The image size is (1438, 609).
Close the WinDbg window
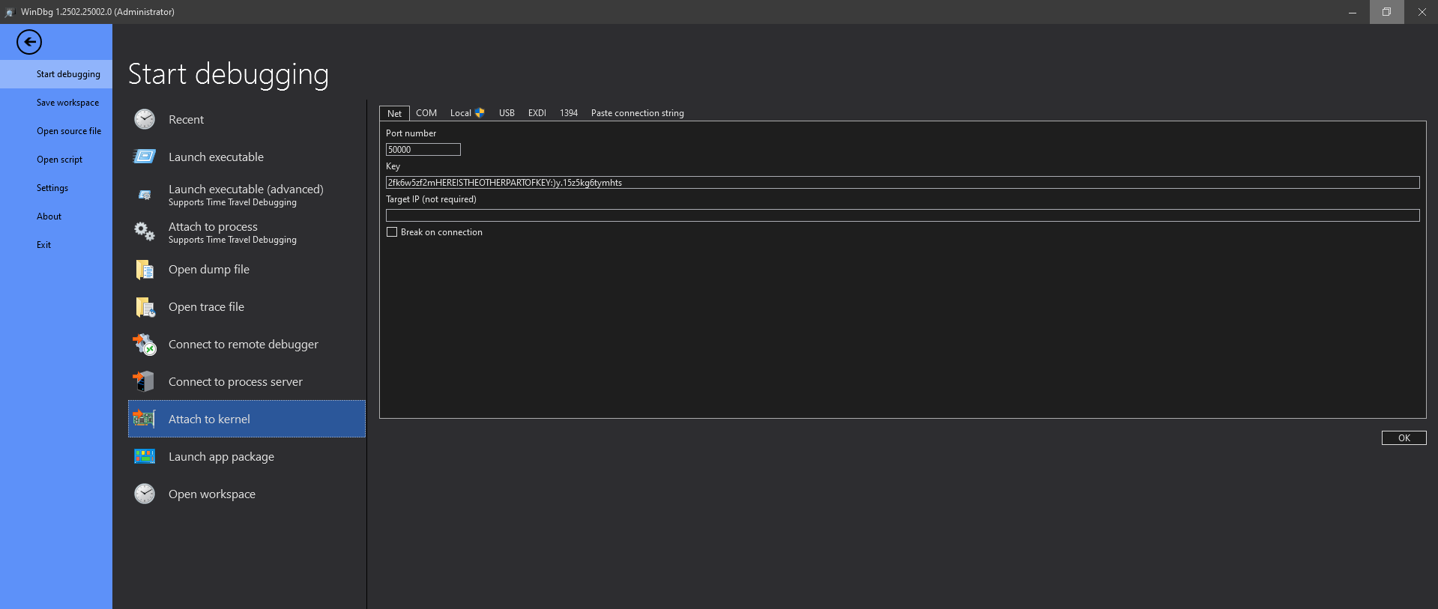pyautogui.click(x=1422, y=12)
